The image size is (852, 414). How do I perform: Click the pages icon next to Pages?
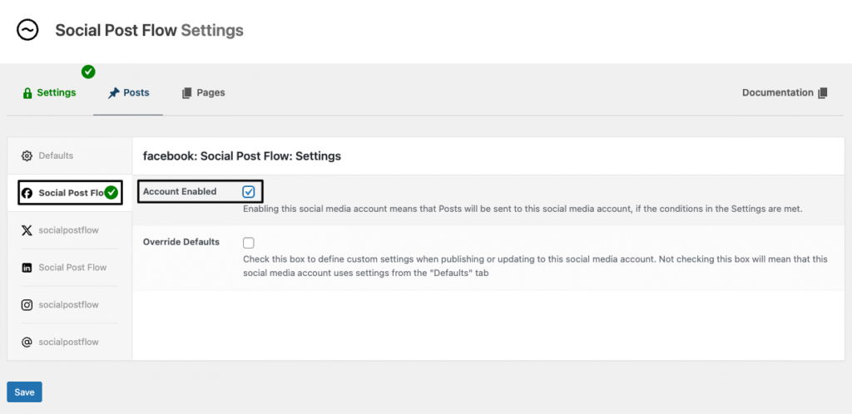point(187,93)
